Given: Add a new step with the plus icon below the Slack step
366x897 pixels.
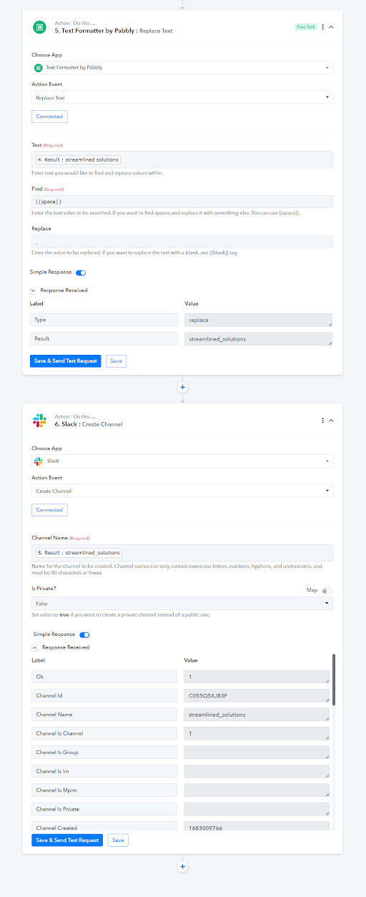Looking at the screenshot, I should (x=182, y=866).
